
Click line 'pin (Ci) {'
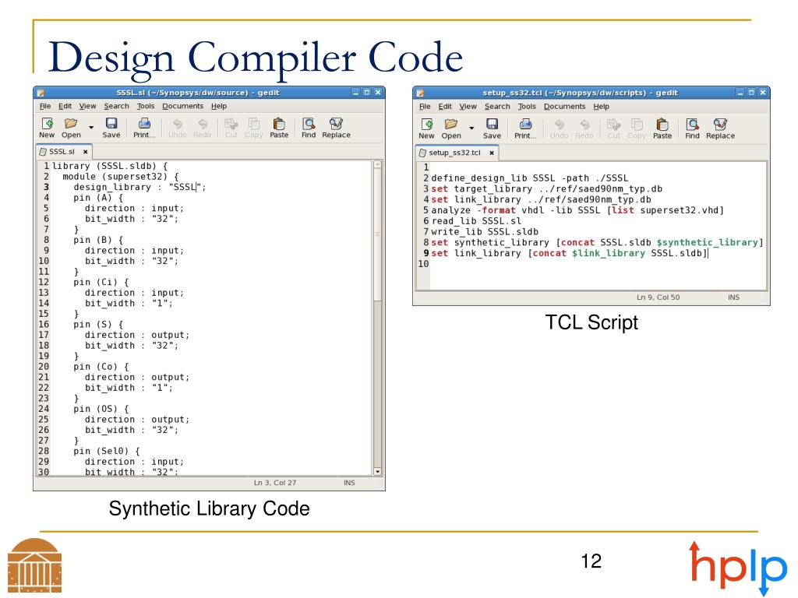point(101,282)
